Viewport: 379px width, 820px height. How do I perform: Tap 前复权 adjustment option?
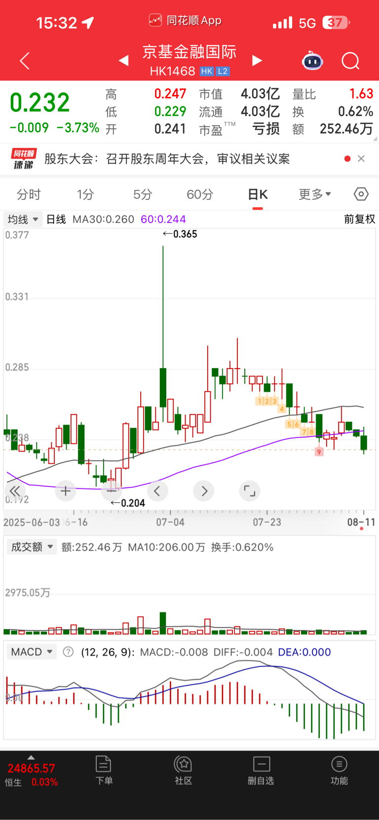coord(360,219)
